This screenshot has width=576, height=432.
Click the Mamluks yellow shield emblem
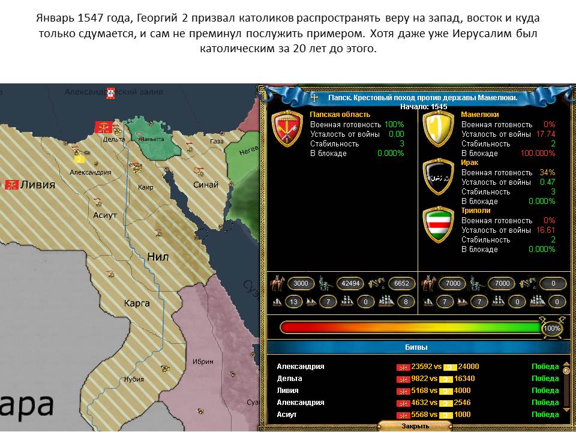pos(438,129)
